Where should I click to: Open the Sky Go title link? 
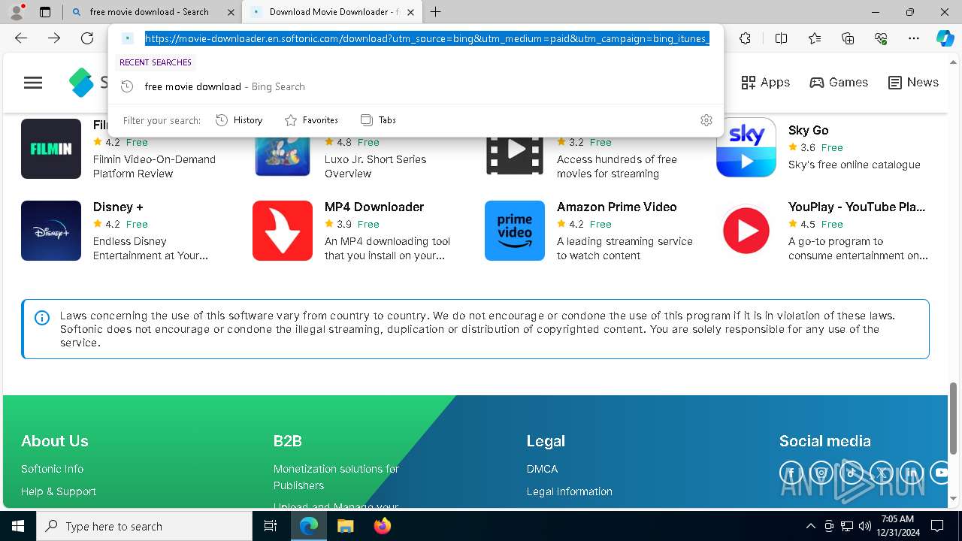click(808, 130)
